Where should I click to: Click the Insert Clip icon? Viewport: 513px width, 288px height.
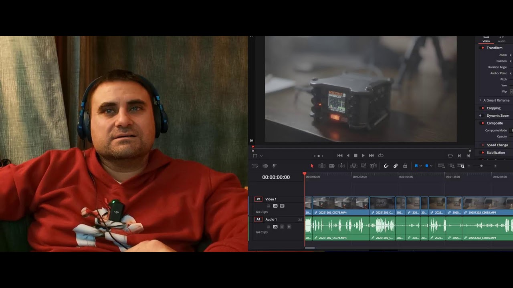(x=354, y=166)
